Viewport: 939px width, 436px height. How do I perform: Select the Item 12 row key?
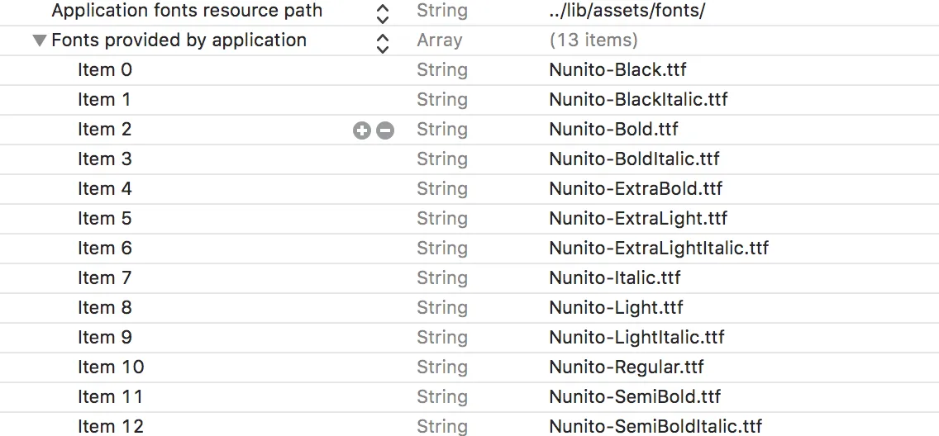point(109,426)
